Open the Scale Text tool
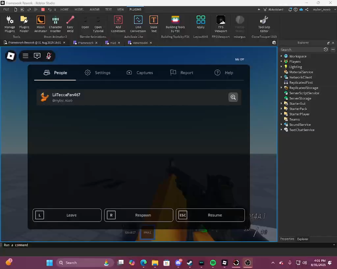 point(154,23)
